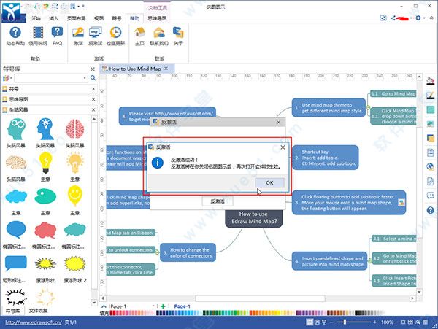Select blue oval speech bubble symbol

16,230
